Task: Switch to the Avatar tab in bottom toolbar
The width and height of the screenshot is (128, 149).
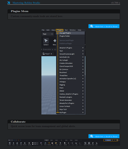Action: [x=56, y=140]
